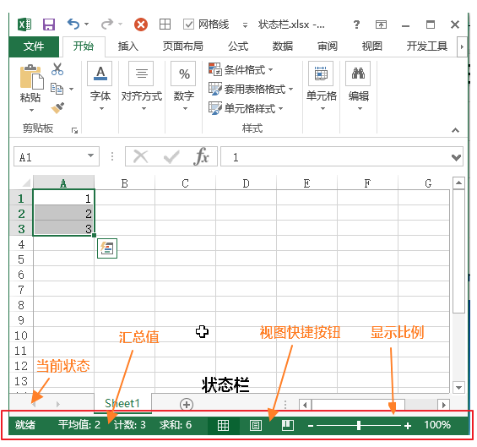The height and width of the screenshot is (447, 477).
Task: Click the Format Painter brush icon
Action: 57,108
